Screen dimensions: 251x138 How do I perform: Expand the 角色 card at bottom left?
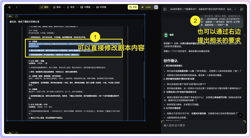[x=16, y=133]
